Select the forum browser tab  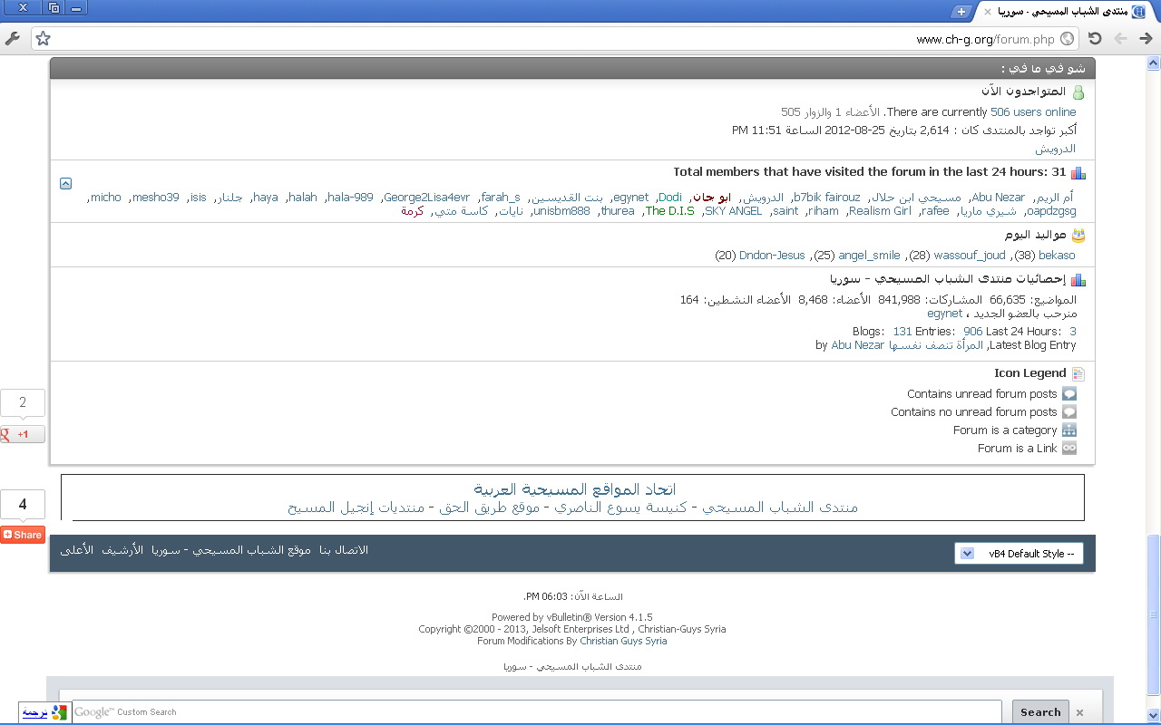pyautogui.click(x=1052, y=11)
